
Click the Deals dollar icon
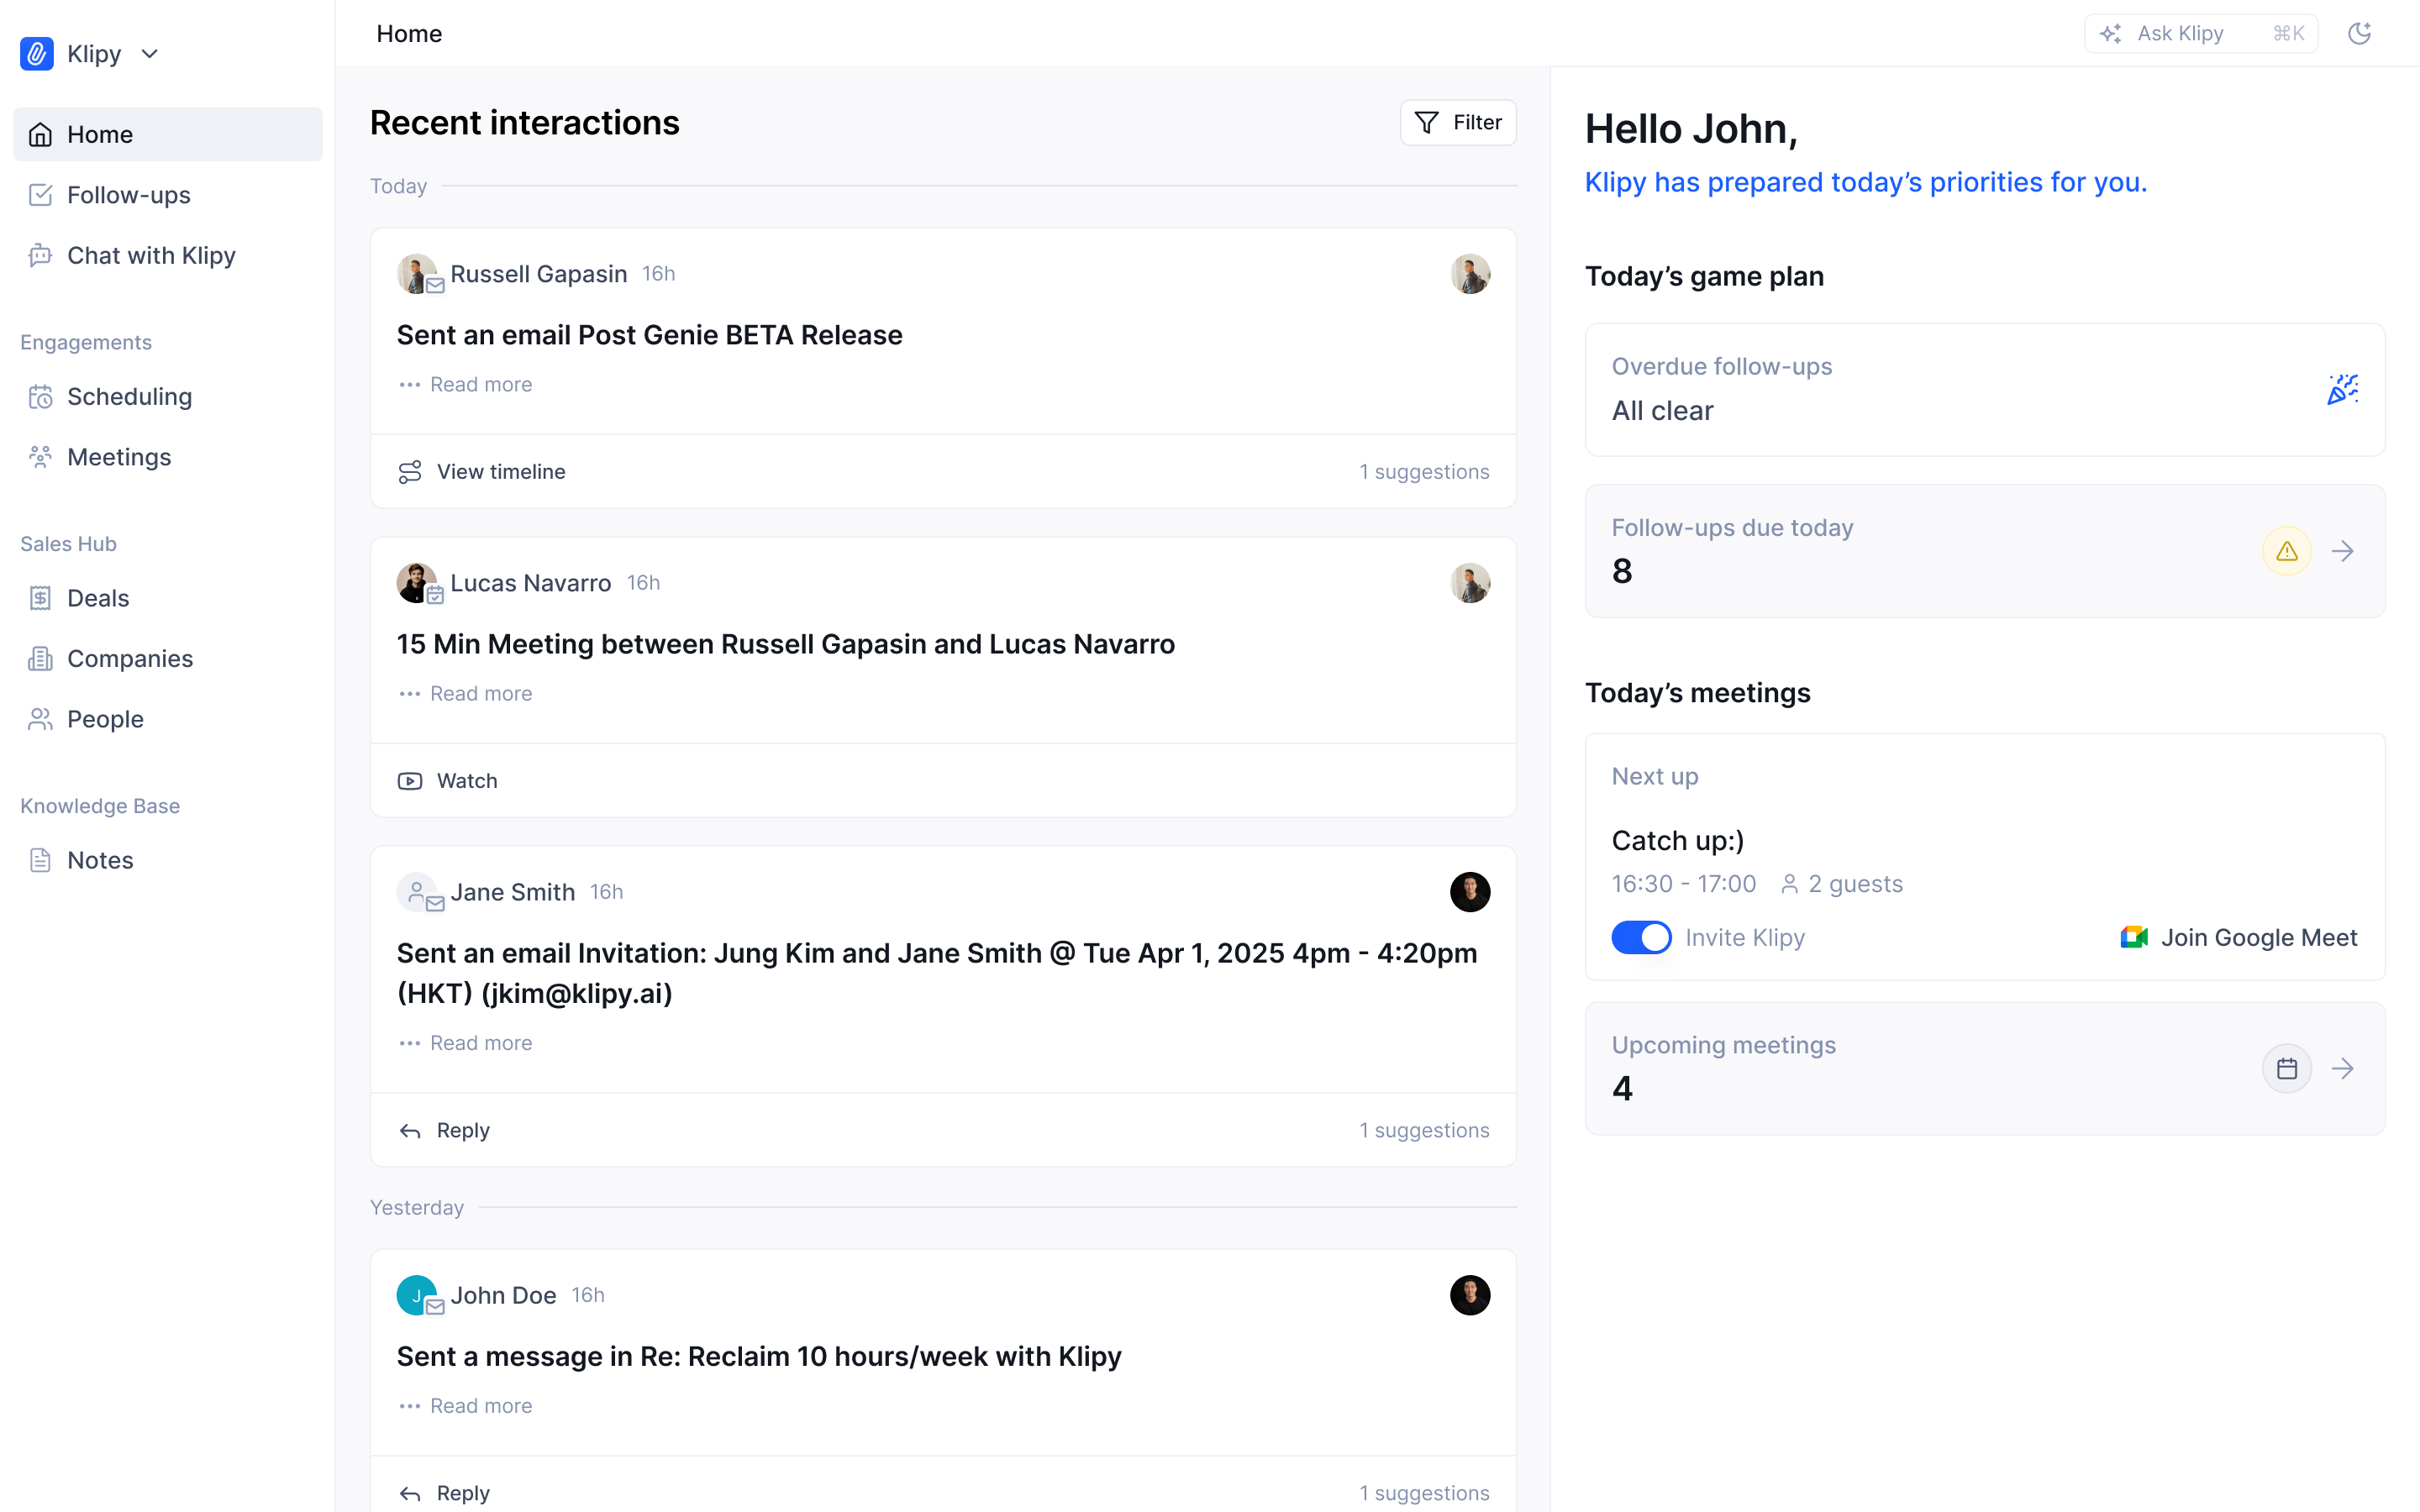point(40,598)
